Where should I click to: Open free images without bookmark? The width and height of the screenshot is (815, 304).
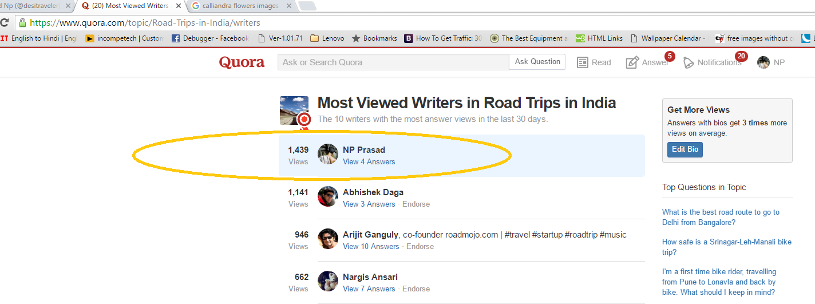pos(754,38)
